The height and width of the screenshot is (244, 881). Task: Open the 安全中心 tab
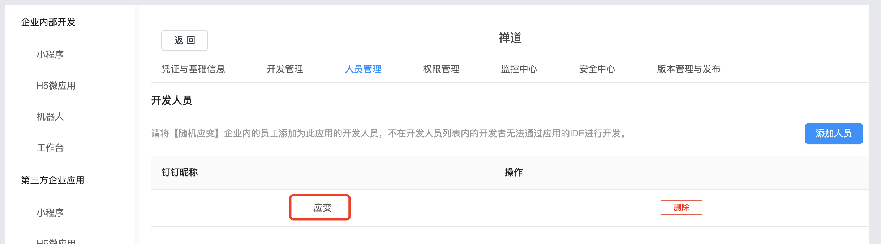[x=597, y=69]
